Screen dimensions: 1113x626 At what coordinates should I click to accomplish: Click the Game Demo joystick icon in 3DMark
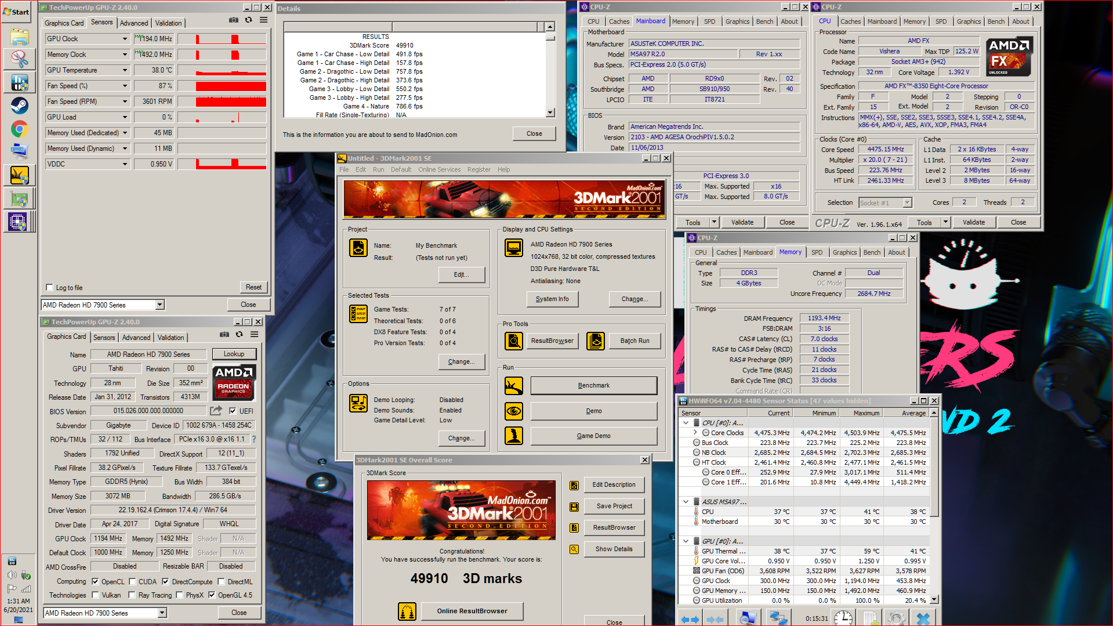[x=514, y=436]
